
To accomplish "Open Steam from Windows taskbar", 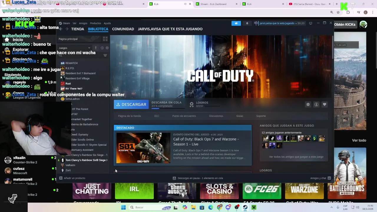I will 245,207.
